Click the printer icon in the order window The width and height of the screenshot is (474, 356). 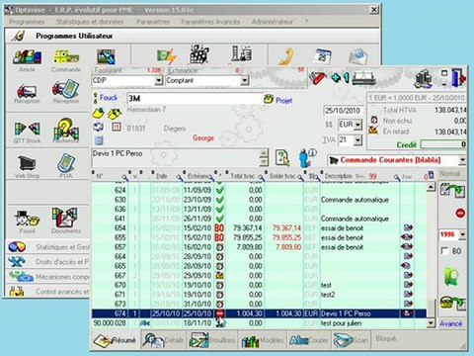click(x=364, y=78)
